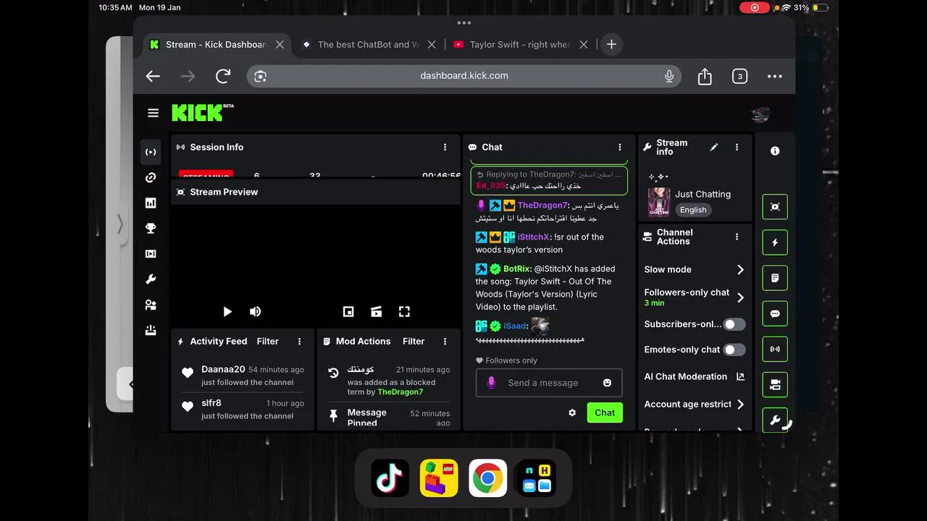
Task: Toggle theater mode on stream preview
Action: 376,312
